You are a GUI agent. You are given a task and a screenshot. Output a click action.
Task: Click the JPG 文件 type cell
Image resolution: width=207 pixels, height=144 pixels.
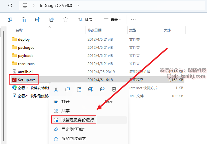point(136,96)
